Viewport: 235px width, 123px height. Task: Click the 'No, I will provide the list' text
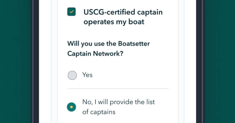click(x=118, y=102)
